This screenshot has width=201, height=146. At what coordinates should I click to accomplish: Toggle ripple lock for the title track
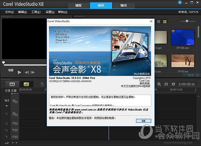(x=6, y=124)
